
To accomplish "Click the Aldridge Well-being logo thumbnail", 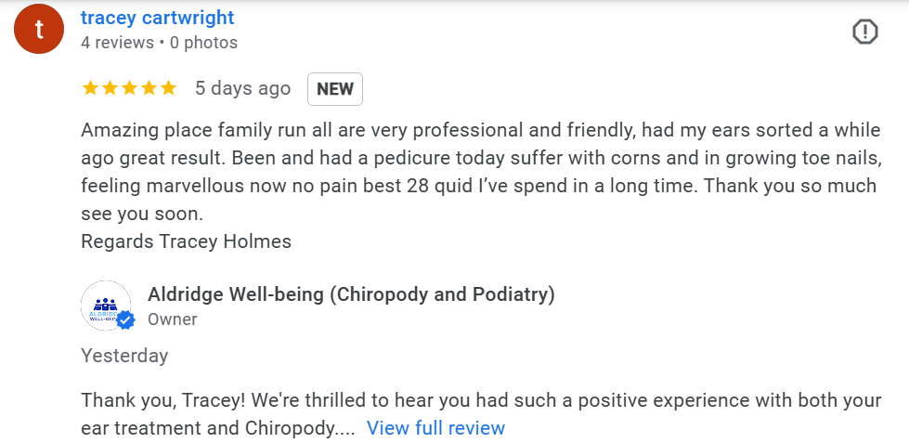I will coord(105,306).
